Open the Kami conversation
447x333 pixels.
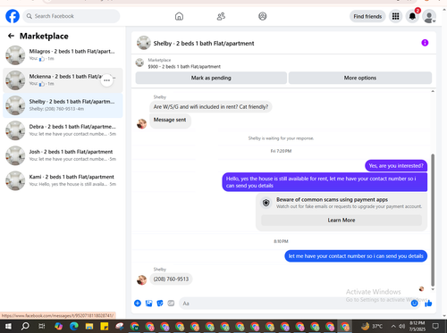(x=63, y=180)
